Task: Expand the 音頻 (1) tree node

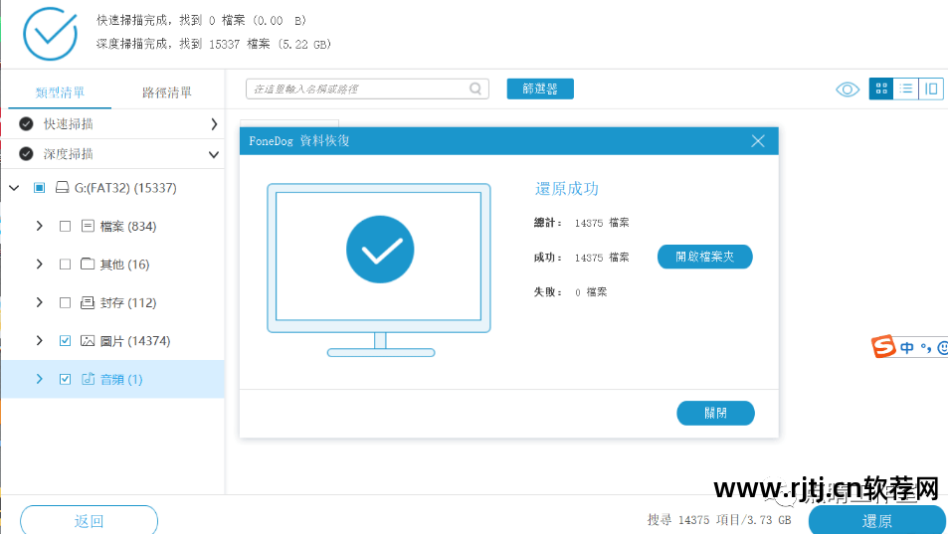Action: tap(40, 379)
